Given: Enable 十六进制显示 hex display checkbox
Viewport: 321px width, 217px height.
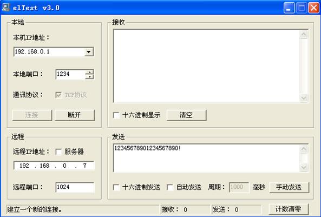Looking at the screenshot, I should click(x=116, y=115).
